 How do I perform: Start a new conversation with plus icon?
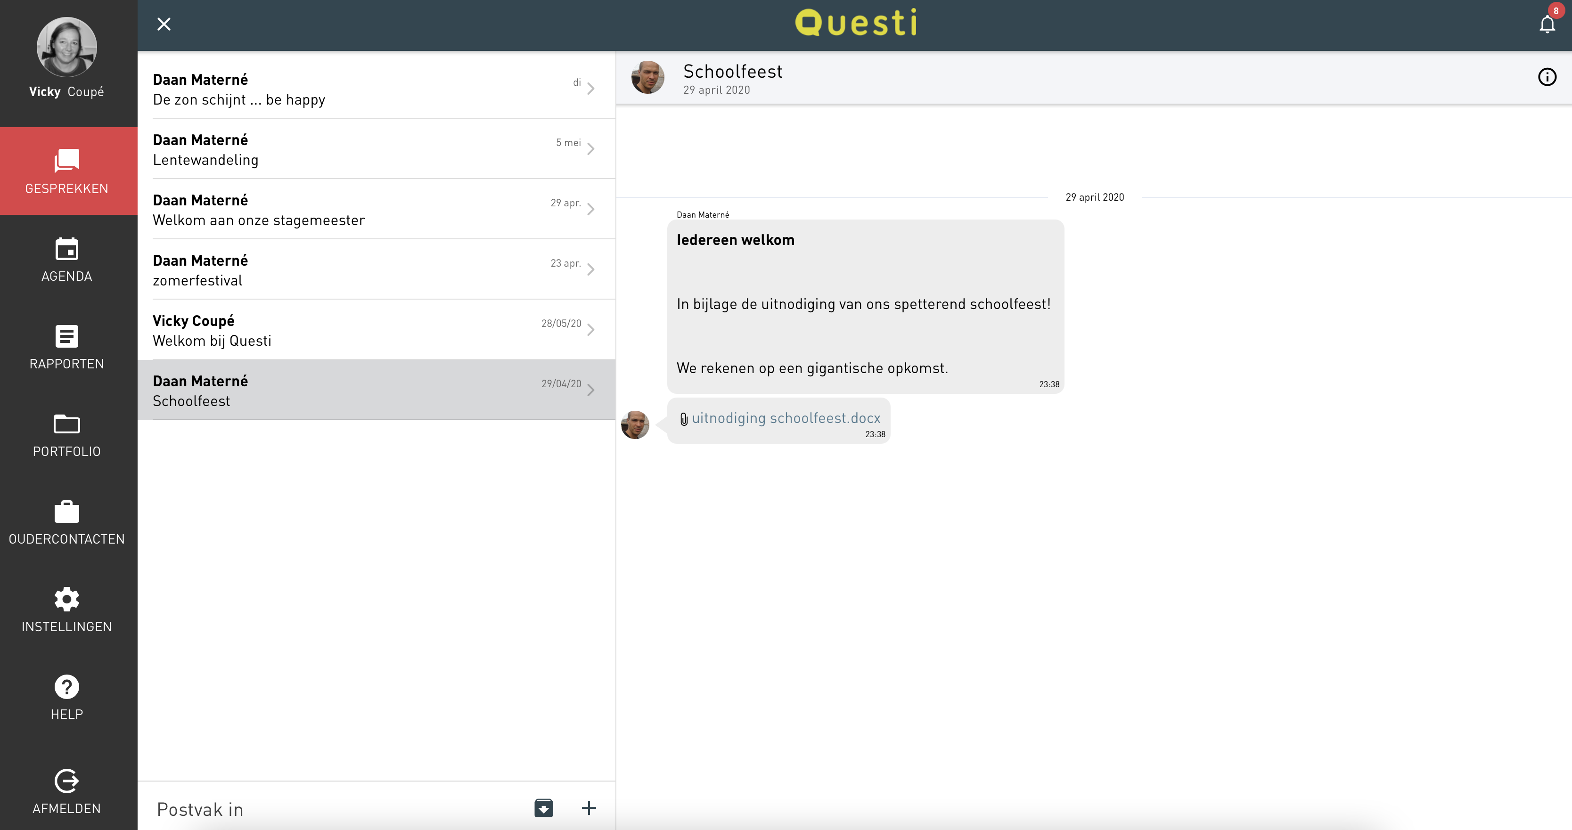click(589, 808)
